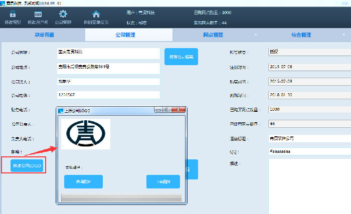Click the company logo preview image
The image size is (351, 214).
tap(86, 133)
